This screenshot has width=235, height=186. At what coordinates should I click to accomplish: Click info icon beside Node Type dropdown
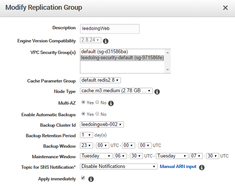point(157,91)
